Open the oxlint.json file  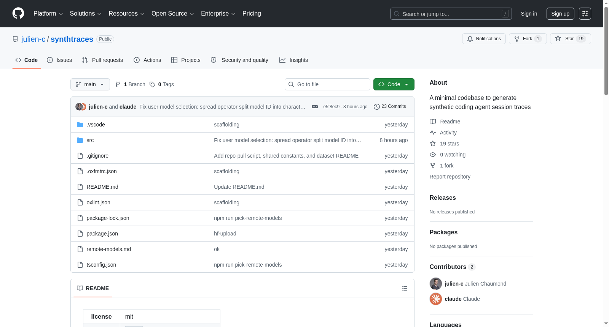[x=99, y=202]
